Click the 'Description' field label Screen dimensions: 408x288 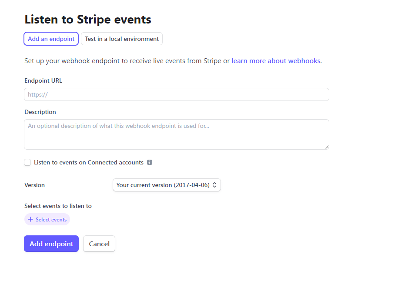coord(40,112)
